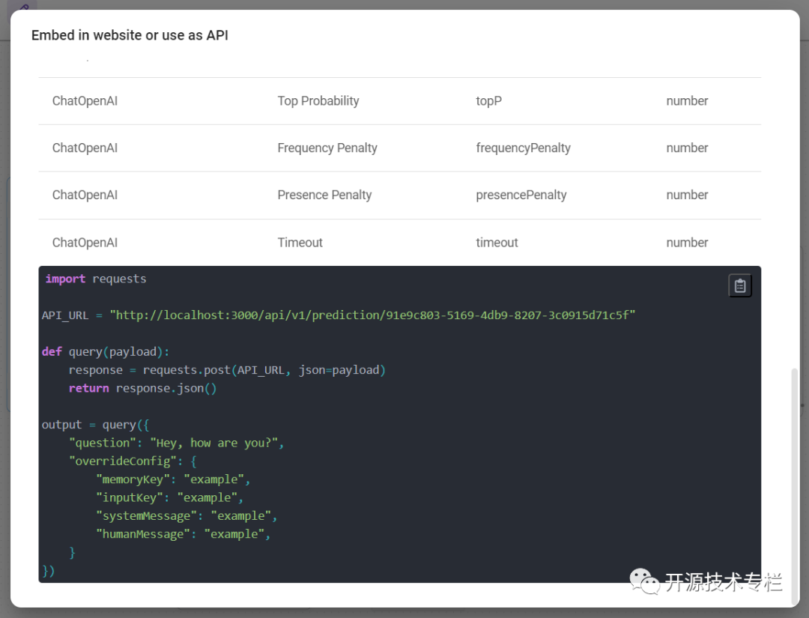Click the '"memoryKey": "example"' line
This screenshot has width=809, height=618.
coord(173,479)
